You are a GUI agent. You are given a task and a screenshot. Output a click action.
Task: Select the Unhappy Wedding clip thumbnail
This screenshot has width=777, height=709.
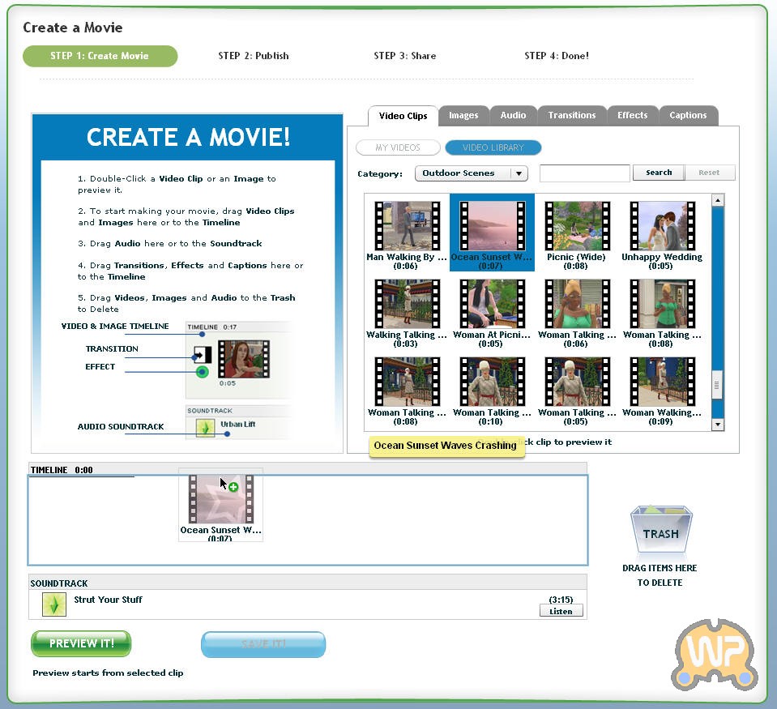pyautogui.click(x=661, y=226)
